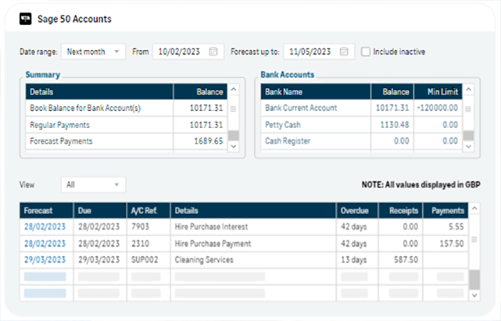Select the Forecast Payments summary row
The width and height of the screenshot is (501, 321).
pyautogui.click(x=127, y=141)
